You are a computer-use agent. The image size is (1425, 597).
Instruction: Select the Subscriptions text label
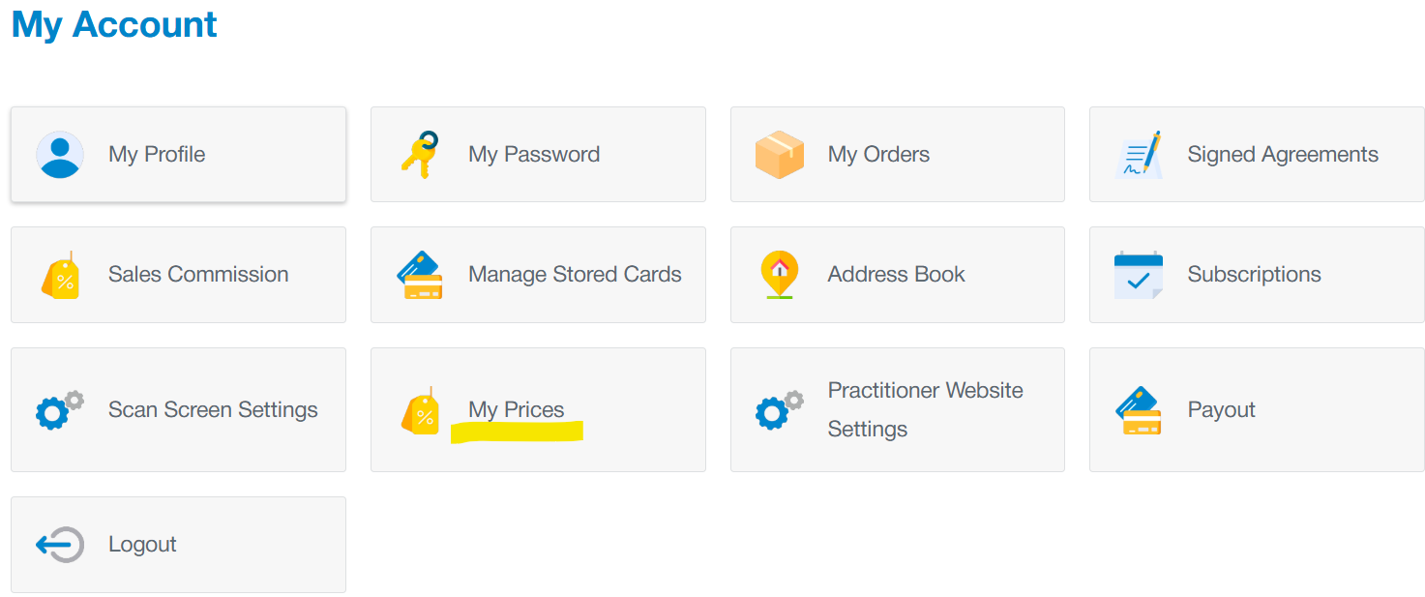1254,275
